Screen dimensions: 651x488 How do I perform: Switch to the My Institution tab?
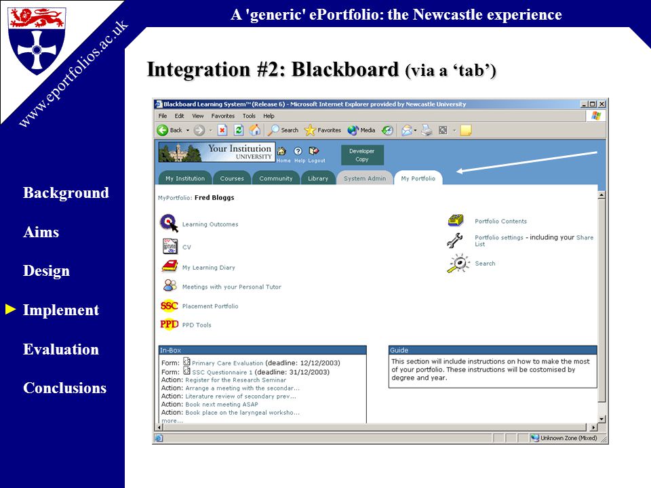point(185,178)
